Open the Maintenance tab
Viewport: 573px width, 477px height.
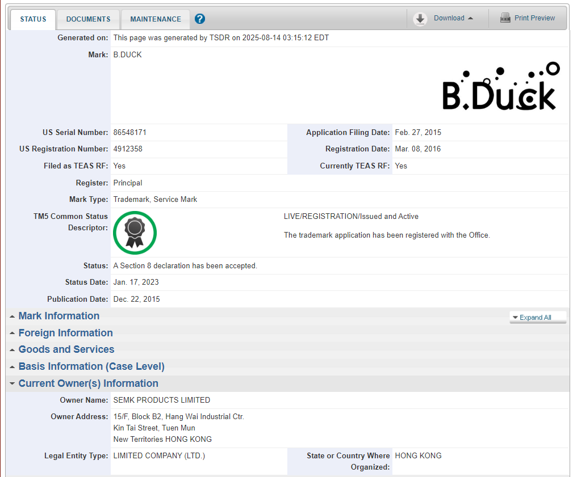tap(156, 19)
